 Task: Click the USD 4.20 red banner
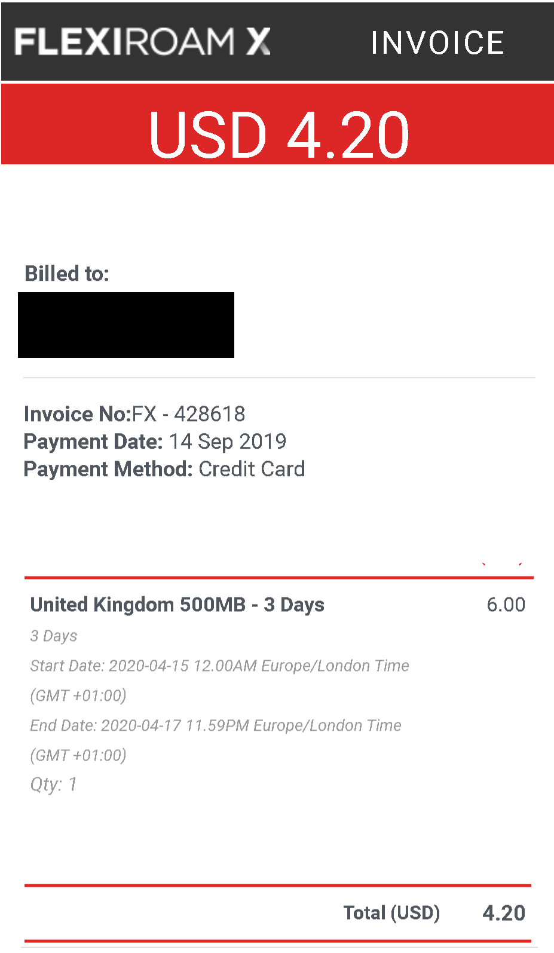pos(277,124)
